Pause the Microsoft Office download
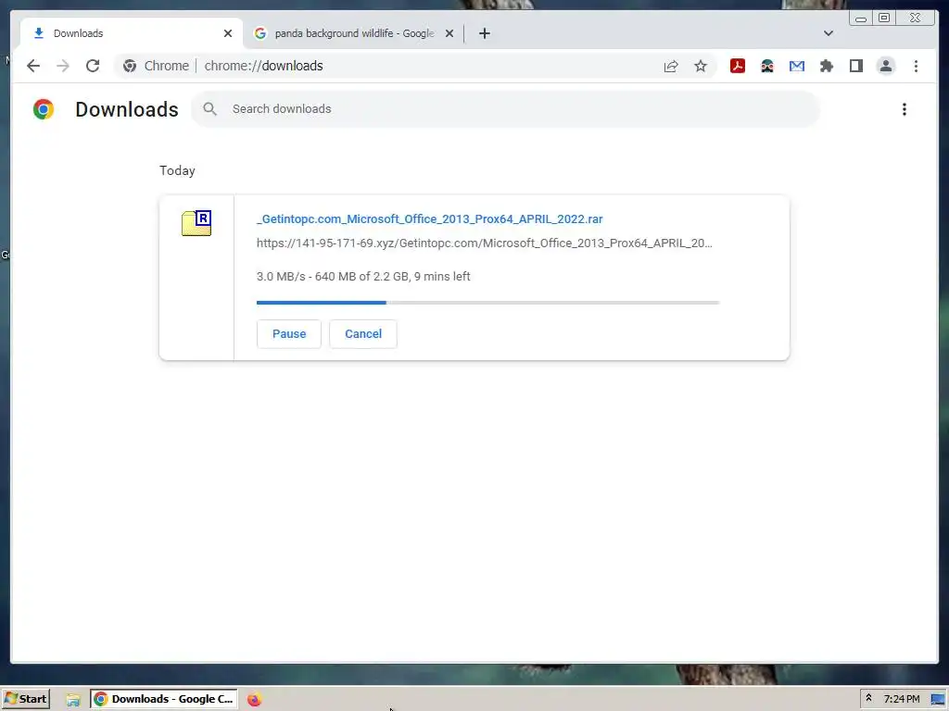 [x=289, y=333]
